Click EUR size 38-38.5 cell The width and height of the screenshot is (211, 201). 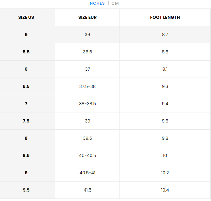coord(87,104)
